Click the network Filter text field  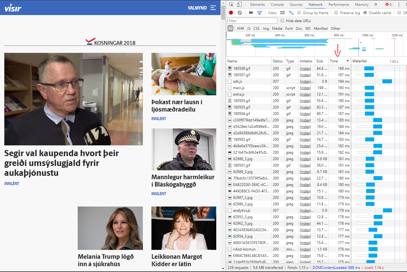pyautogui.click(x=252, y=21)
